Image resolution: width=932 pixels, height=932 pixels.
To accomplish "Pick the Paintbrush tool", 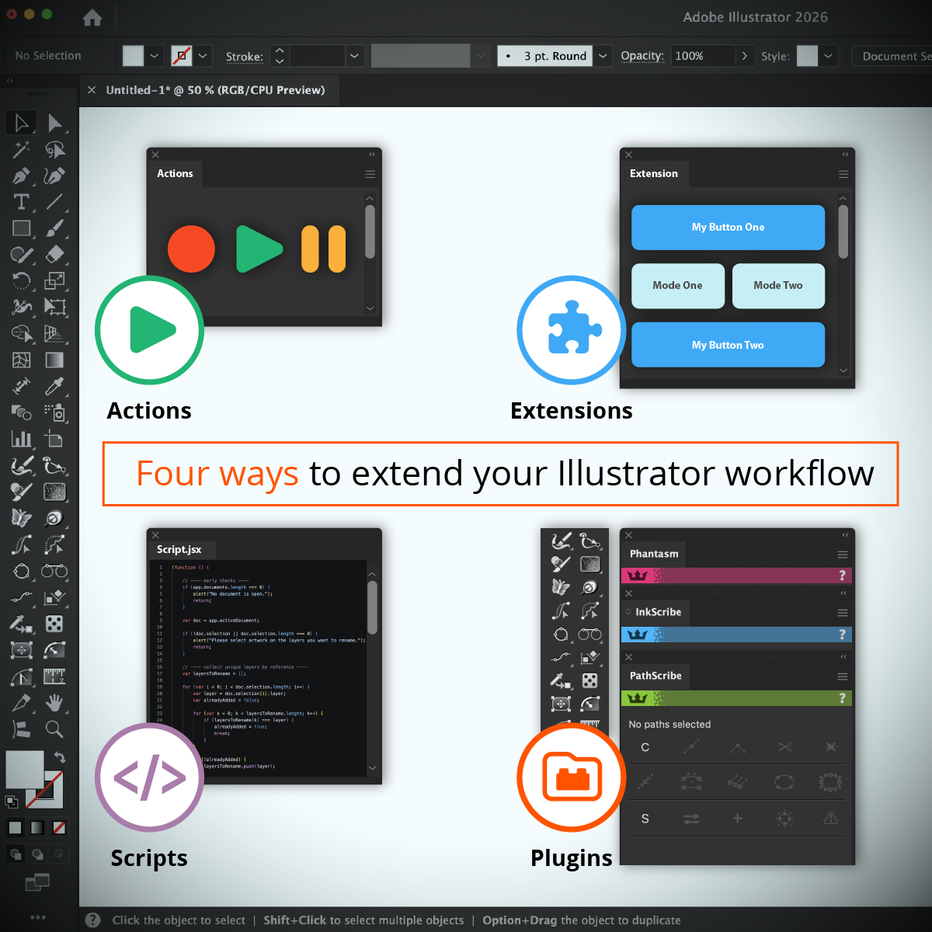I will coord(54,228).
